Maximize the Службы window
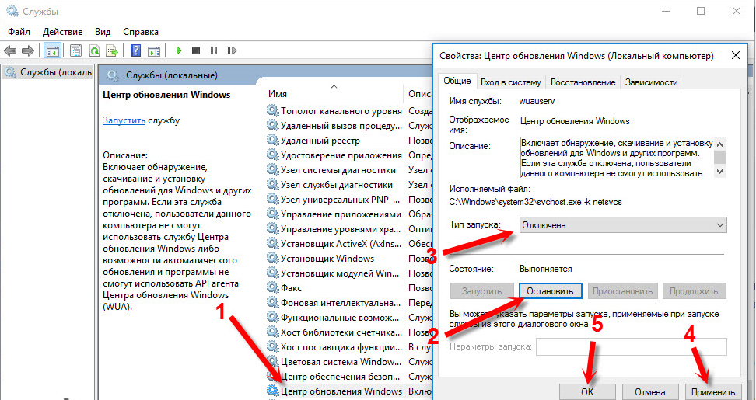The image size is (756, 400). coord(701,11)
